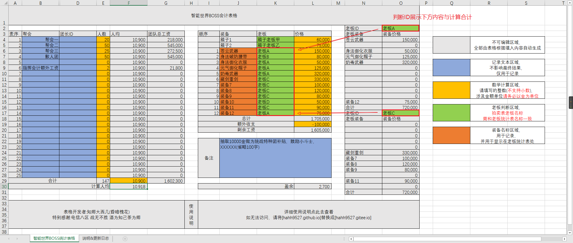Image resolution: width=573 pixels, height=243 pixels.
Task: Add a new sheet with the plus icon
Action: point(125,239)
